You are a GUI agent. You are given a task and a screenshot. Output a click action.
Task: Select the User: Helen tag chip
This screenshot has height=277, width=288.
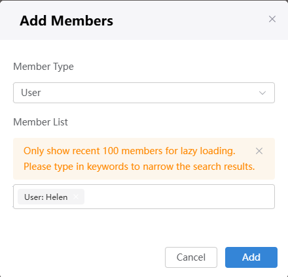[x=51, y=197]
